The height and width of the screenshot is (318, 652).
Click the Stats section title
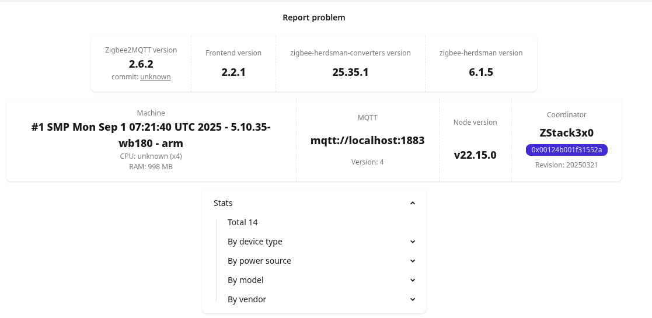click(223, 203)
